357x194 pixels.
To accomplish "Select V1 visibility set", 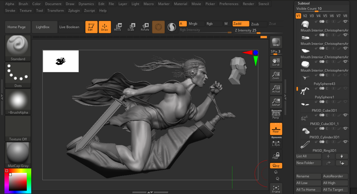I will coord(298,16).
